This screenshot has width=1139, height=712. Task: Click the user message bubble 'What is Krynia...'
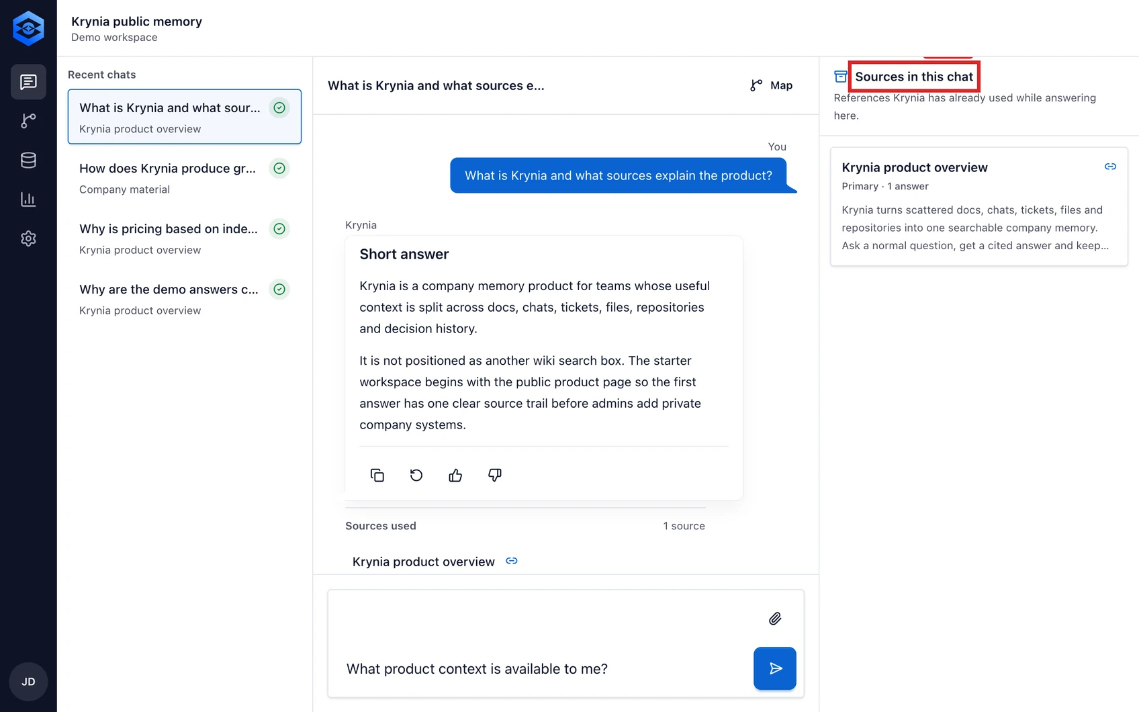pos(619,175)
